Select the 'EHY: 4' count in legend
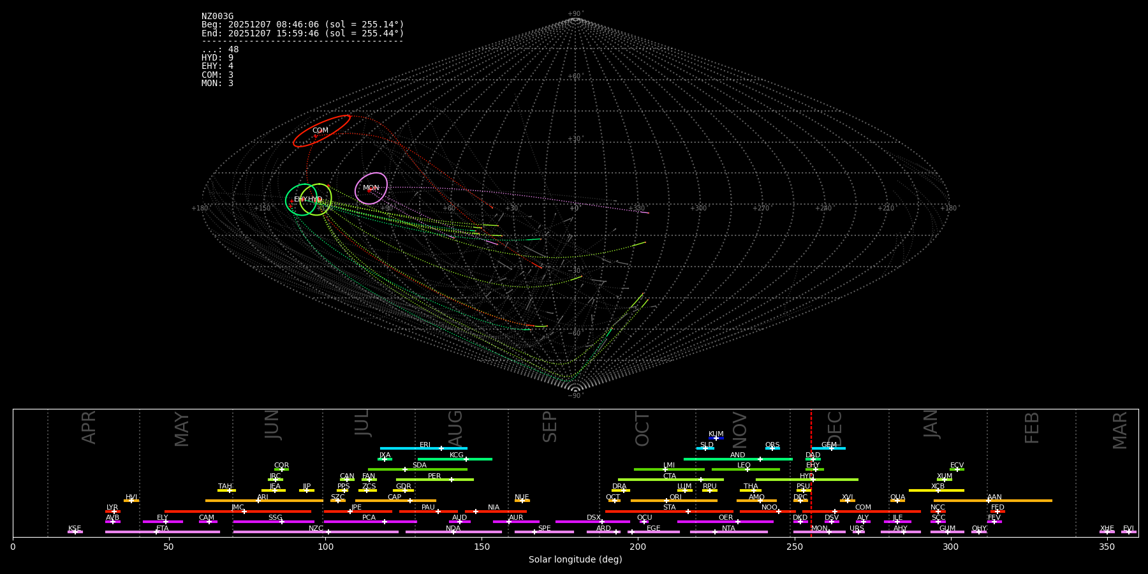This screenshot has height=574, width=1148. (x=217, y=66)
